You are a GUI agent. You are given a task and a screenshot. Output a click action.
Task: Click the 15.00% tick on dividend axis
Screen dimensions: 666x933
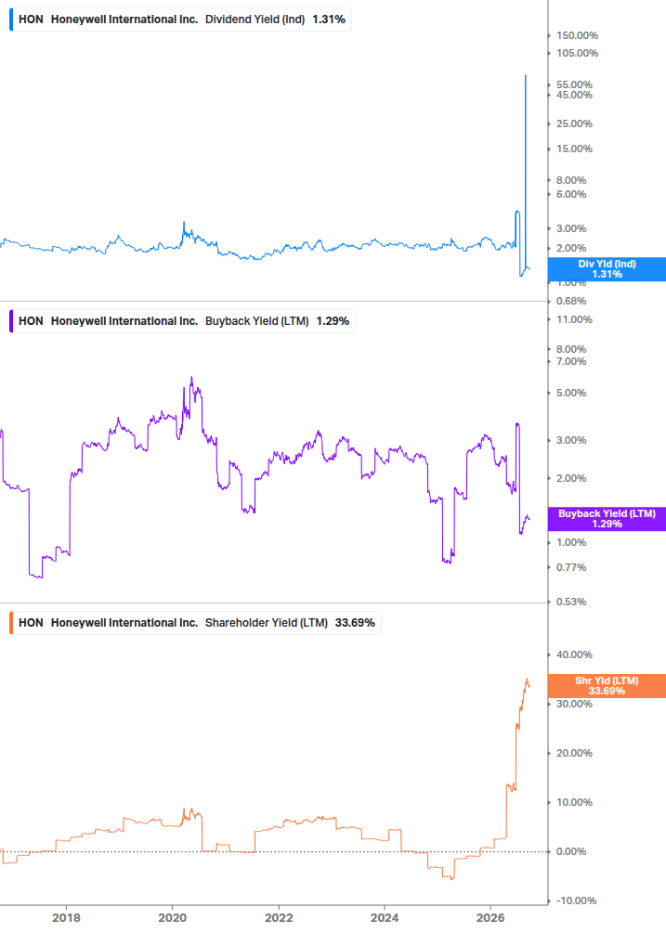click(574, 149)
